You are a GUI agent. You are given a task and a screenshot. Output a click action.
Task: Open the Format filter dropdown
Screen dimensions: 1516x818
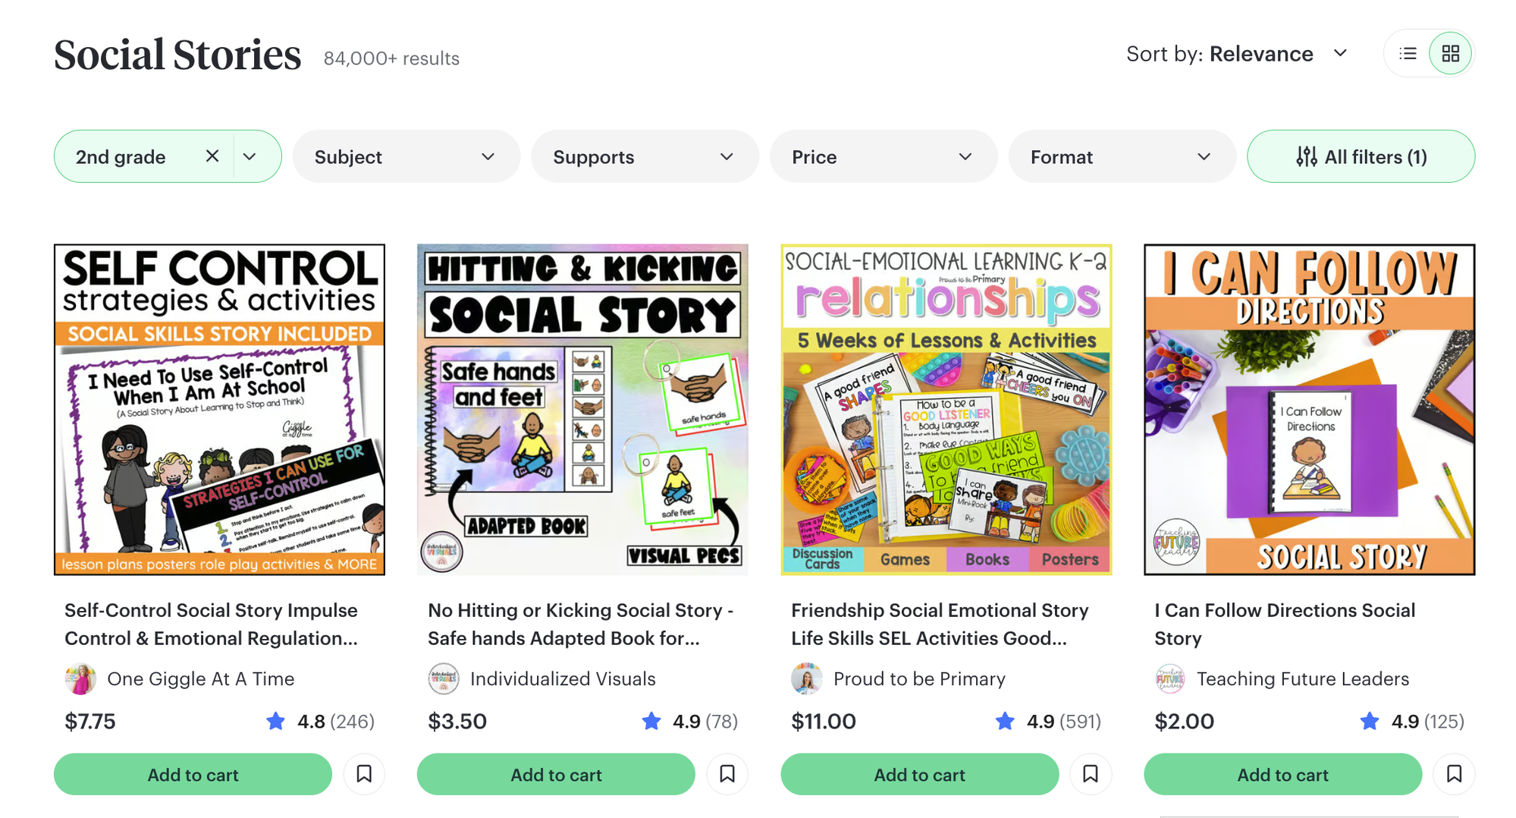[x=1122, y=157]
